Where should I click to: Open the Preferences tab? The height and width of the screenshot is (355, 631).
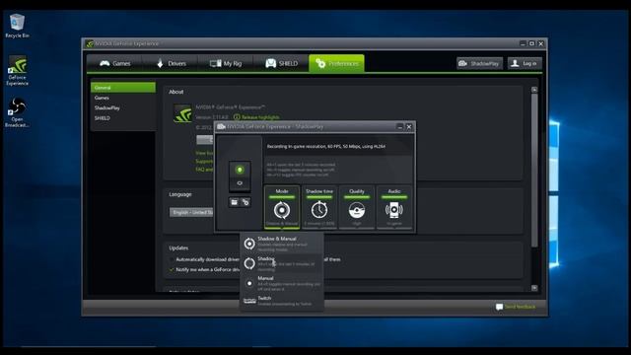336,63
